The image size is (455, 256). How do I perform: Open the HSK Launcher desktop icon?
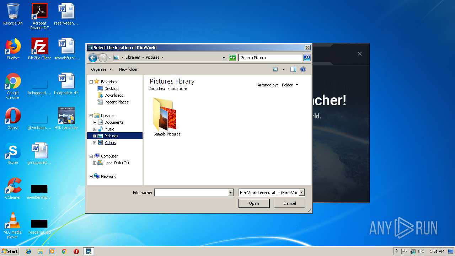(x=66, y=119)
